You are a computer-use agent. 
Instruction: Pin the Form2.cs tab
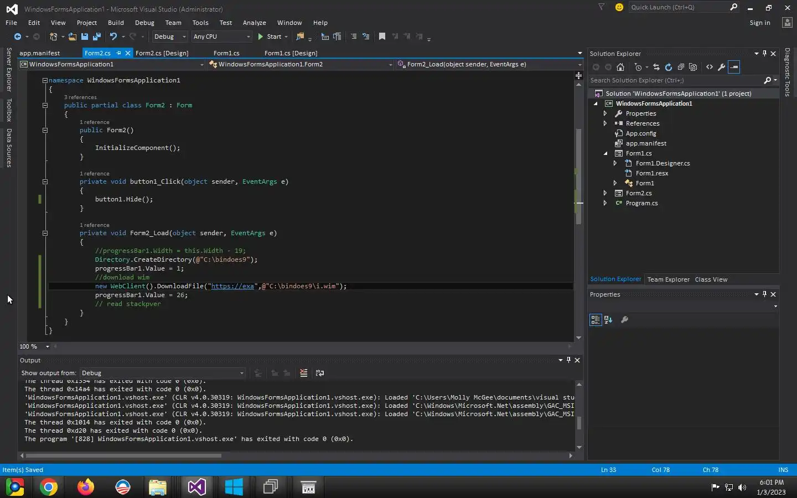click(118, 53)
